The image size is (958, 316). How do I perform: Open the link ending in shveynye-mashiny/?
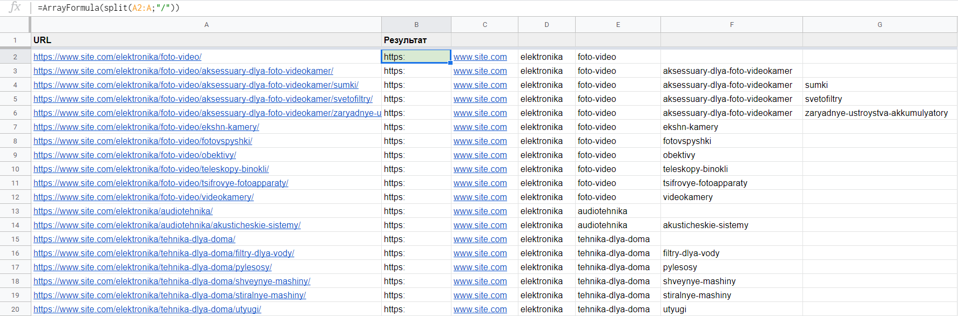click(x=172, y=281)
